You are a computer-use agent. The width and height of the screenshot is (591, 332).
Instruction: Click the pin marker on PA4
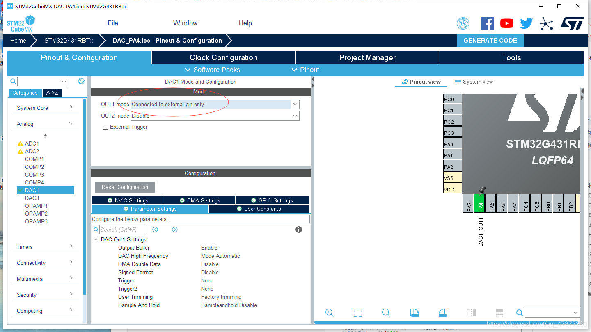pos(483,190)
